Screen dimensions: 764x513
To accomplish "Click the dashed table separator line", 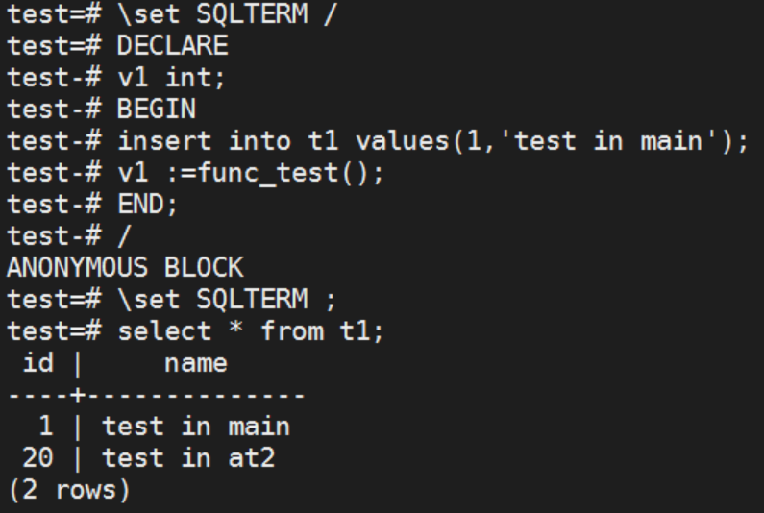I will point(154,395).
